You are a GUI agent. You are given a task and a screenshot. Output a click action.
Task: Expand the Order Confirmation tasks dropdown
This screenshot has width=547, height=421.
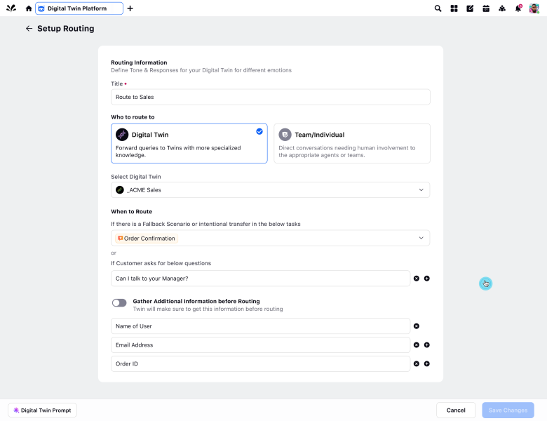[x=270, y=239]
